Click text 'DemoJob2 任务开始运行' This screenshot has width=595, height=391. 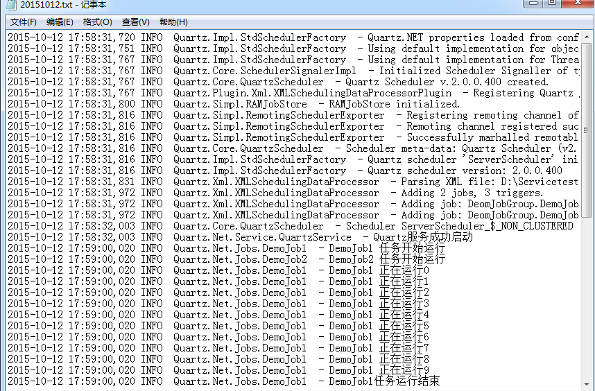(x=387, y=259)
